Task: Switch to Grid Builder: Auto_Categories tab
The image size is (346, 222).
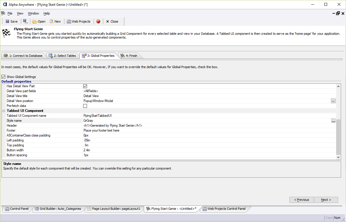Action: [x=58, y=209]
